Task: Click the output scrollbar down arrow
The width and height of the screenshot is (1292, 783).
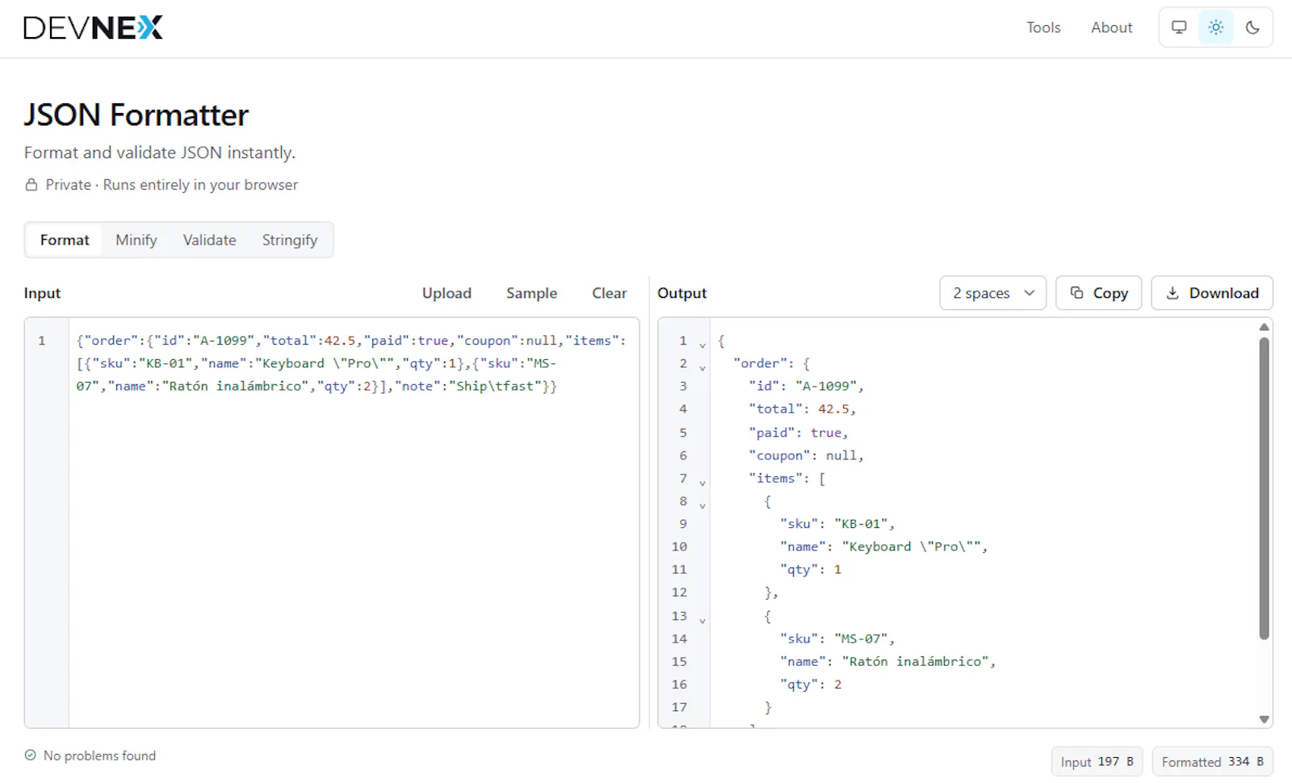Action: [x=1265, y=718]
